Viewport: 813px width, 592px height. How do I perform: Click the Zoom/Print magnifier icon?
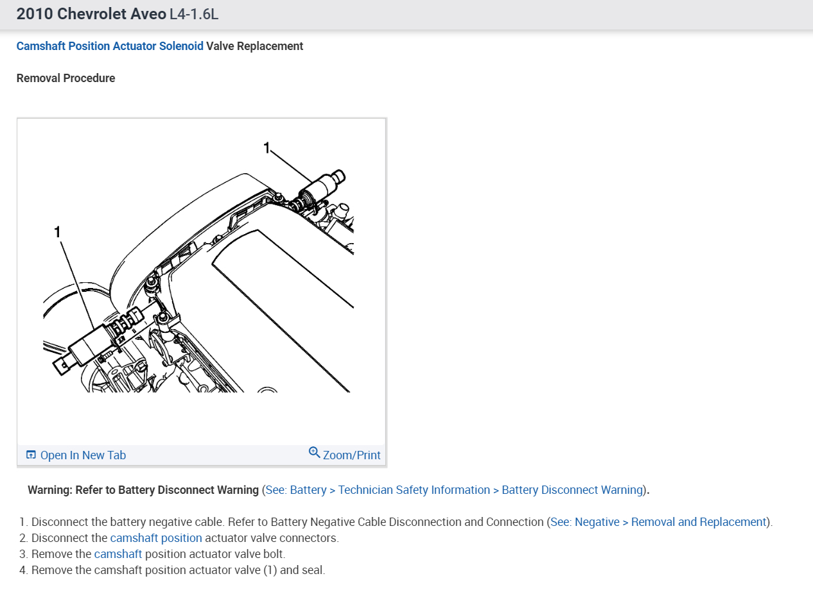tap(314, 452)
